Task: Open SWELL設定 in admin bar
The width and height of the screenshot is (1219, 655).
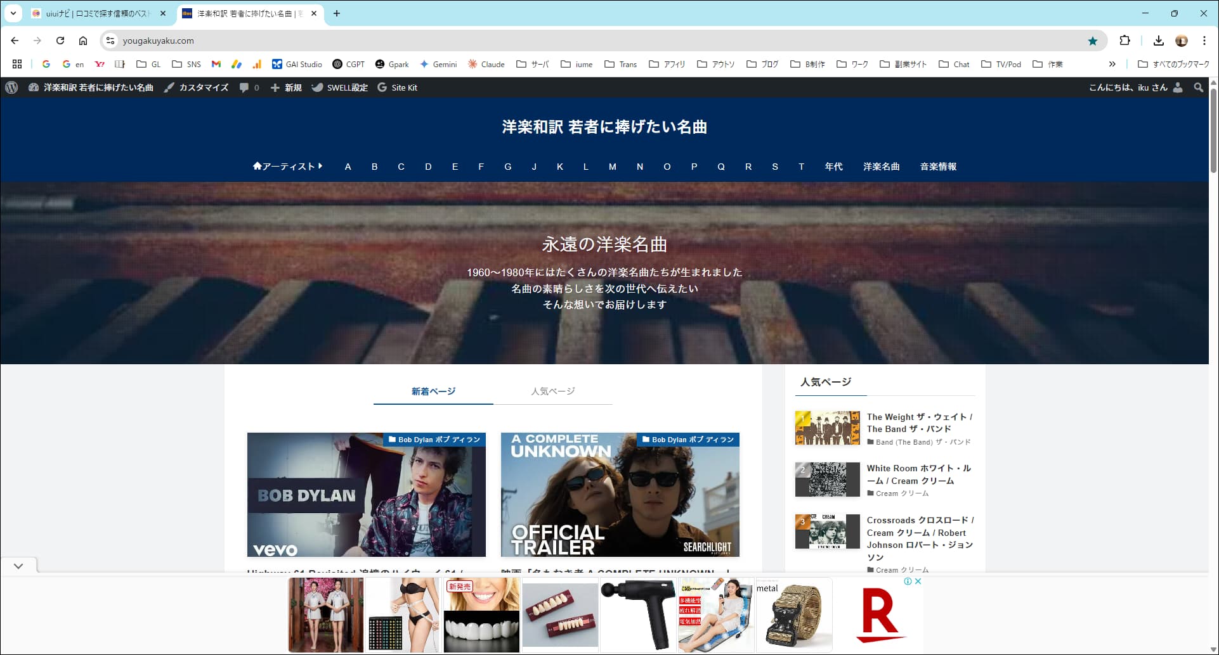Action: pos(340,87)
